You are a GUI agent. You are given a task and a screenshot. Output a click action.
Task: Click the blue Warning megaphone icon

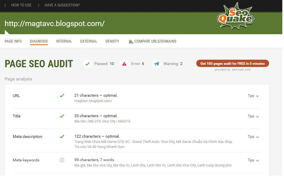click(x=157, y=64)
